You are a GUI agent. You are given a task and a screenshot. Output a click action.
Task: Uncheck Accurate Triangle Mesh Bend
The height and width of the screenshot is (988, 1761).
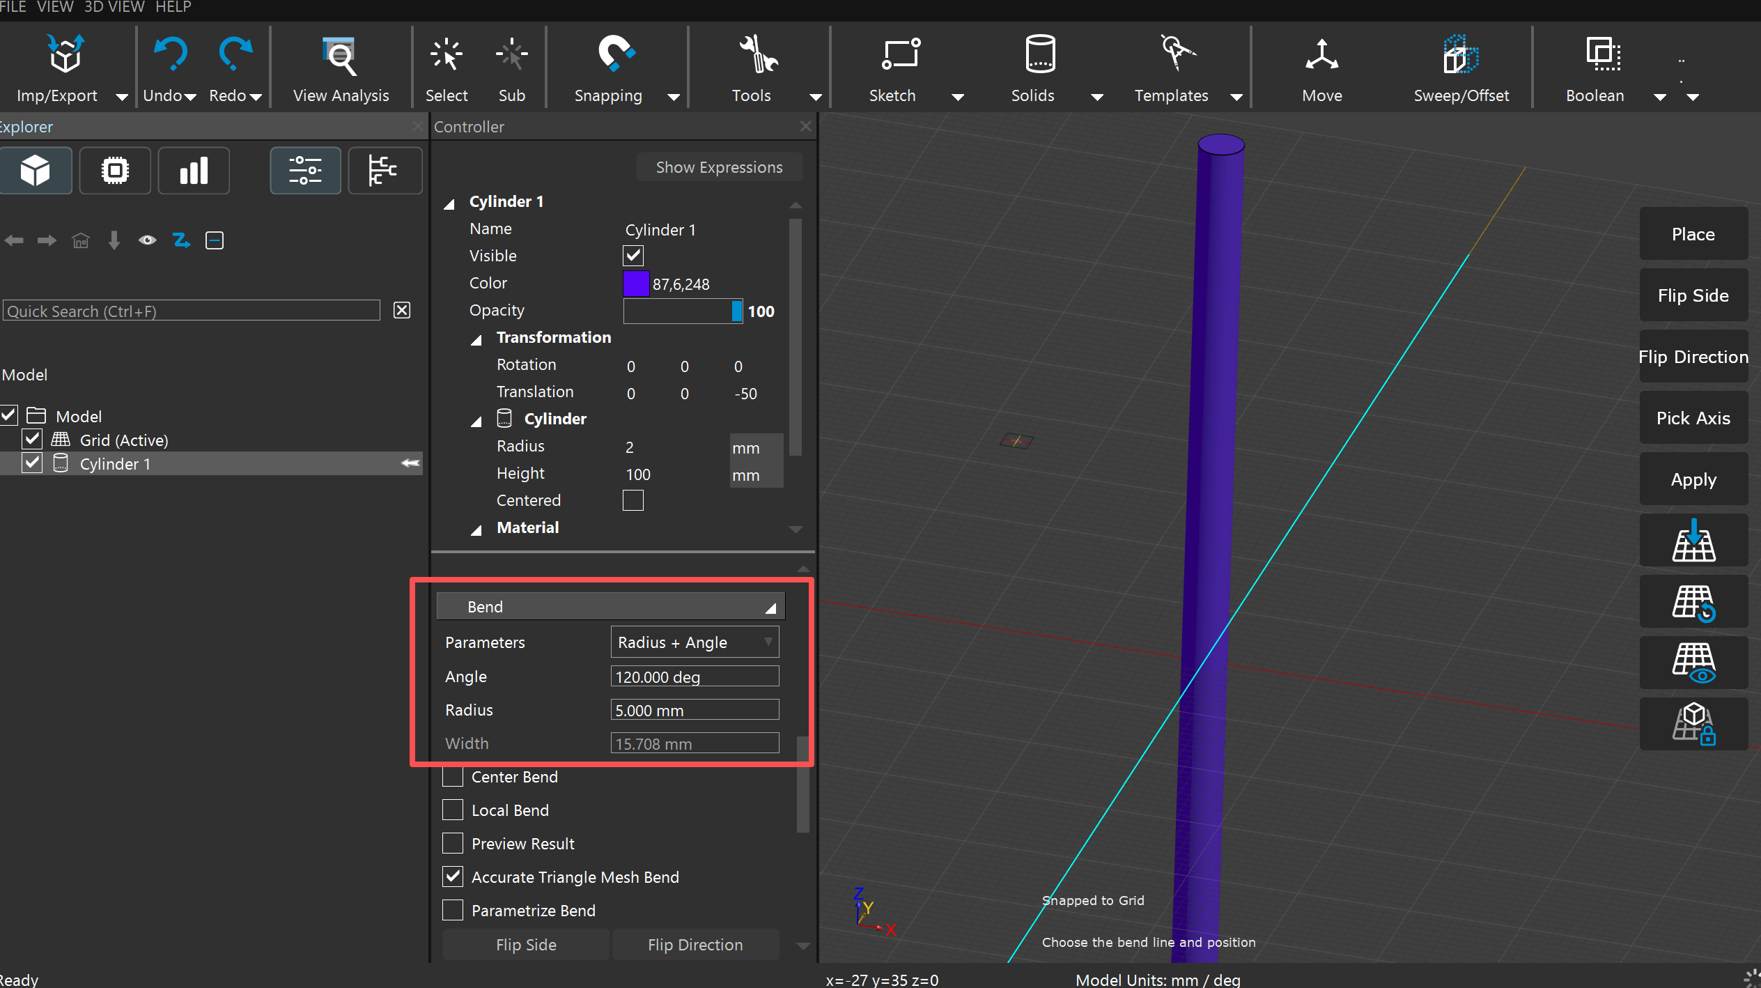pos(453,877)
